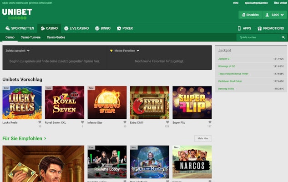This screenshot has width=288, height=182.
Task: Open the Hilfe link
Action: (x=236, y=3)
